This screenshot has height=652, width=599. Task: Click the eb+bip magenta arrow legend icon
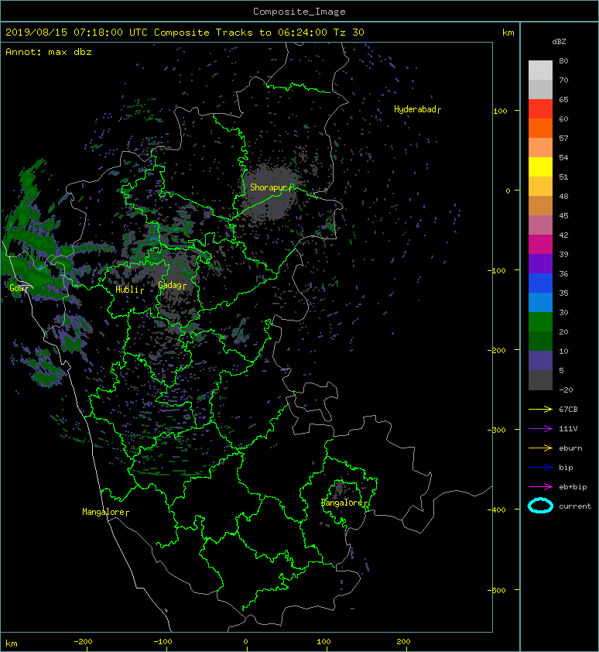pyautogui.click(x=540, y=486)
